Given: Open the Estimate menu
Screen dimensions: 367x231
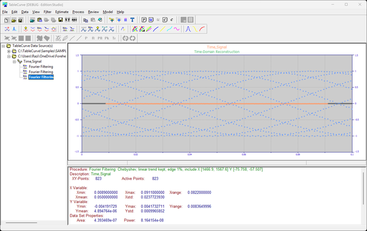Looking at the screenshot, I should click(62, 12).
